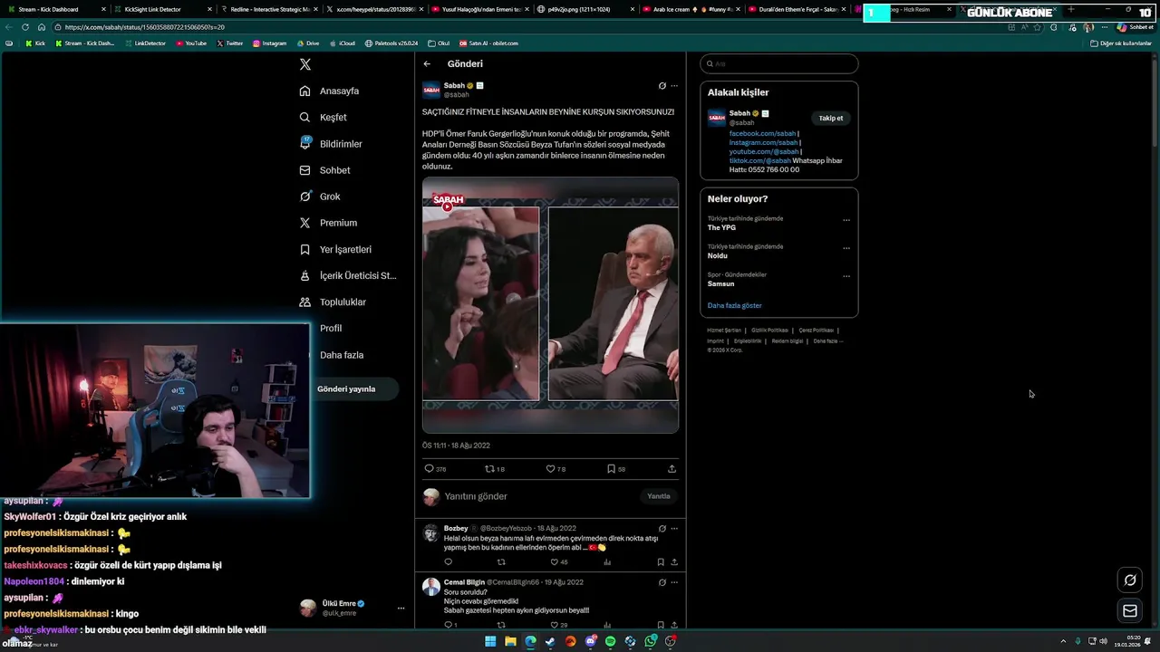
Task: Open more options on Bozbey's reply
Action: coord(674,529)
